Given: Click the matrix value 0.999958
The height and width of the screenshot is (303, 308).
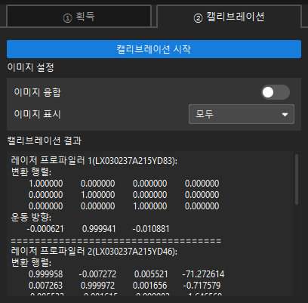Looking at the screenshot, I should (46, 274).
